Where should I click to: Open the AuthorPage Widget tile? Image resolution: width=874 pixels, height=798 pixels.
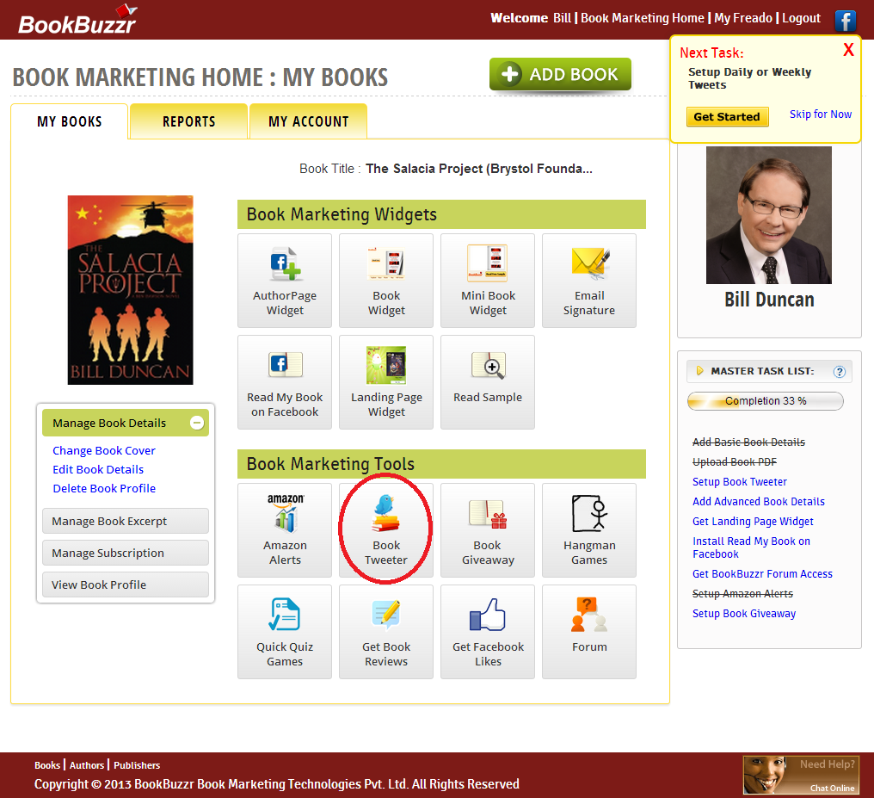click(x=284, y=281)
